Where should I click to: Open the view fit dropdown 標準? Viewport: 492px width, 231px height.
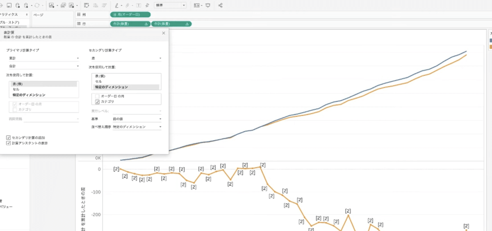(x=170, y=5)
